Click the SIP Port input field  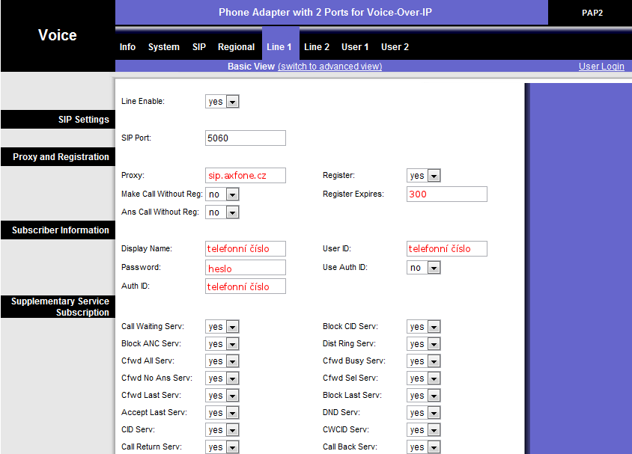point(246,138)
